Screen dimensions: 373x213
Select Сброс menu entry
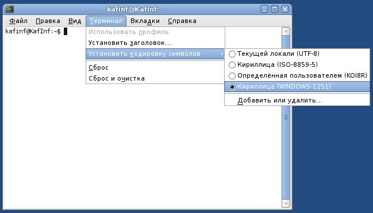click(155, 67)
